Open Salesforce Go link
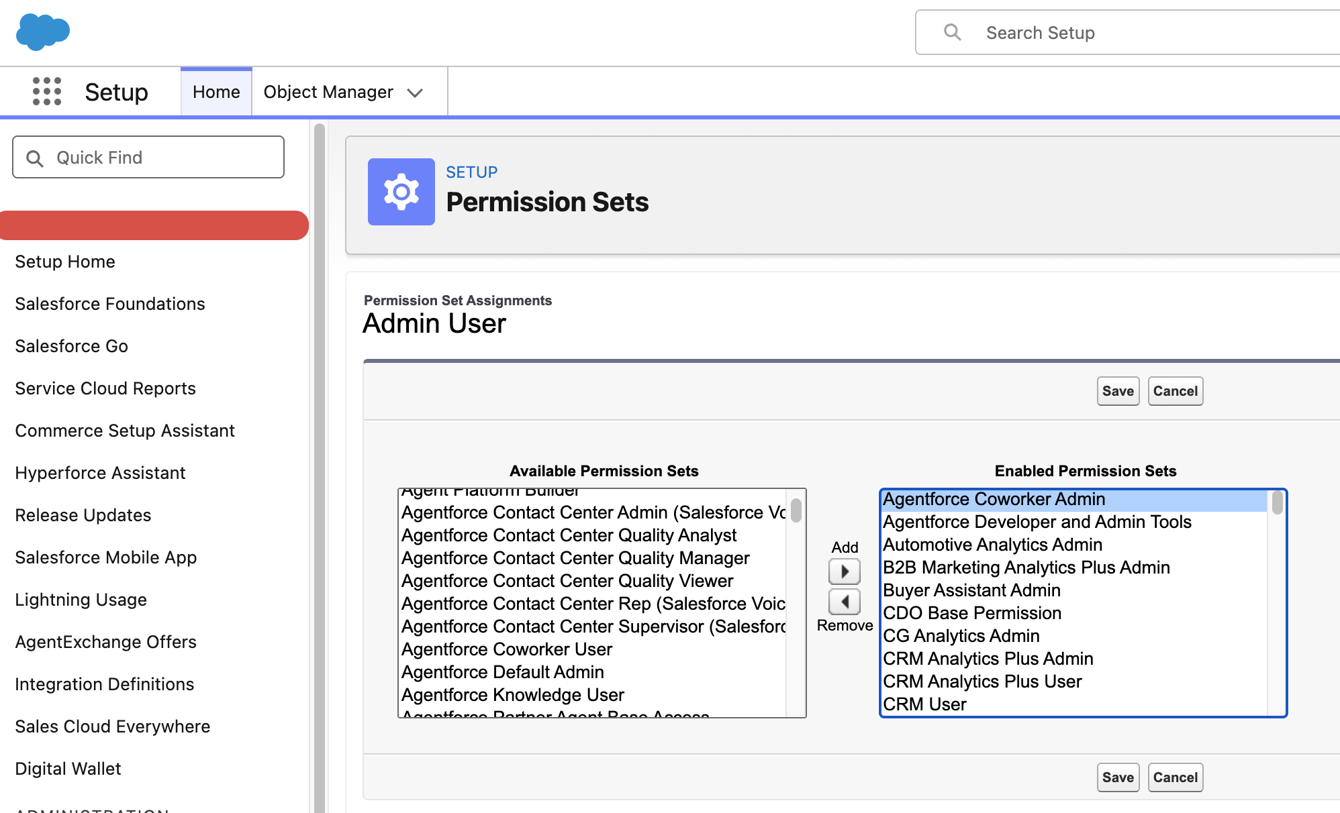Viewport: 1340px width, 813px height. click(x=72, y=346)
